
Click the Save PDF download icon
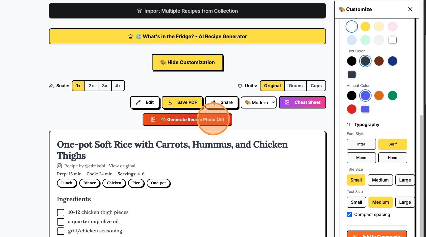coord(170,102)
